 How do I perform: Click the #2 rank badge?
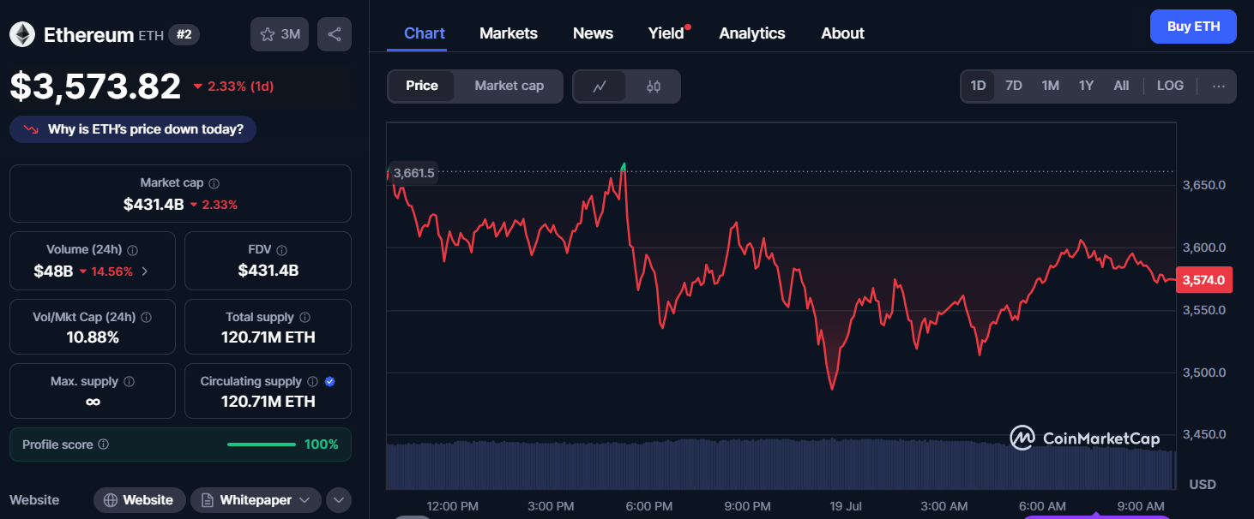(x=183, y=34)
